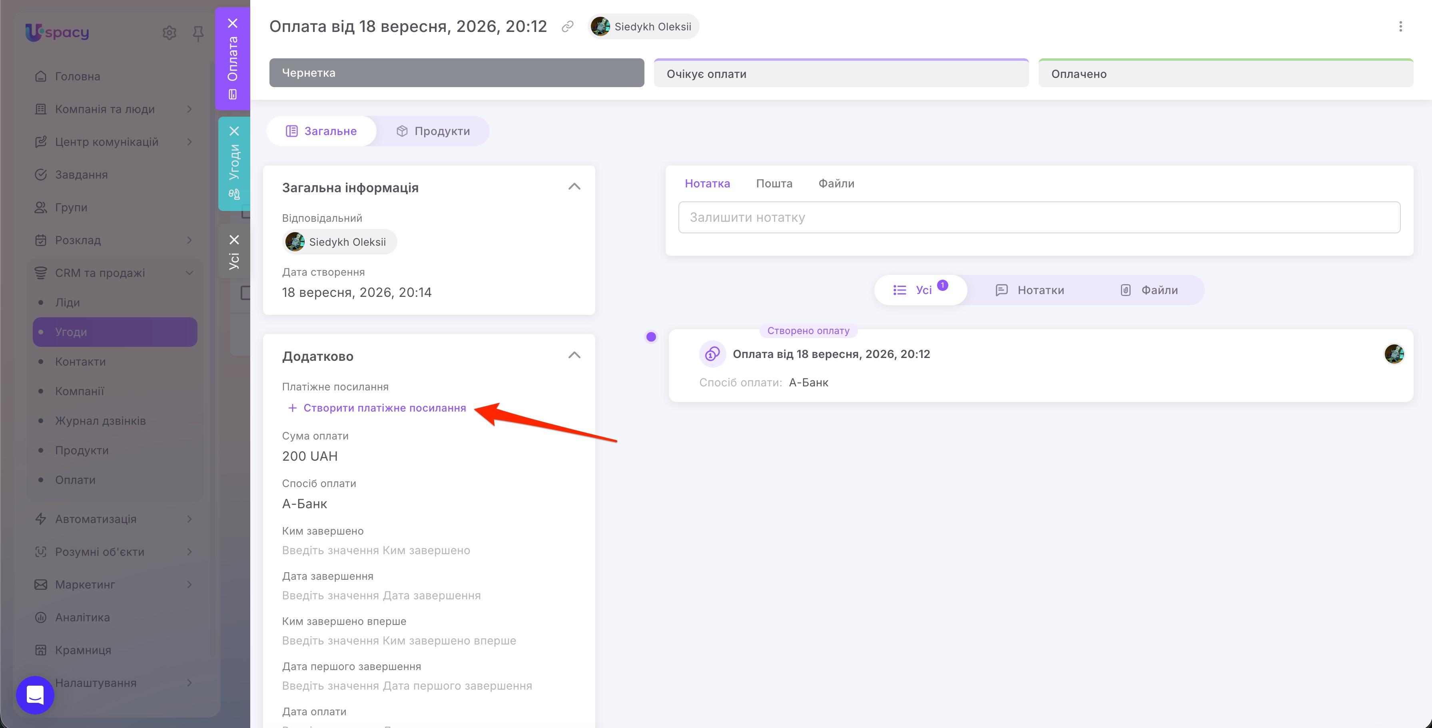Image resolution: width=1432 pixels, height=728 pixels.
Task: Open sidebar settings gear icon
Action: (x=169, y=33)
